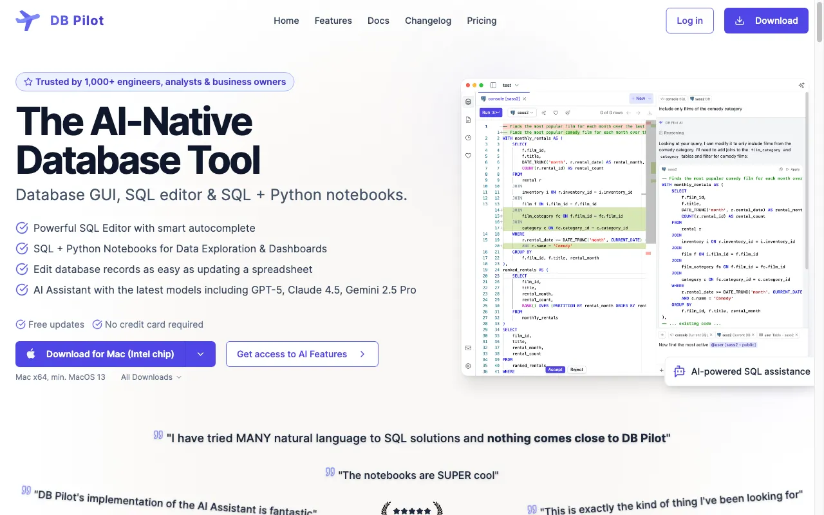The width and height of the screenshot is (824, 515).
Task: Click the top-right Download button
Action: (x=766, y=21)
